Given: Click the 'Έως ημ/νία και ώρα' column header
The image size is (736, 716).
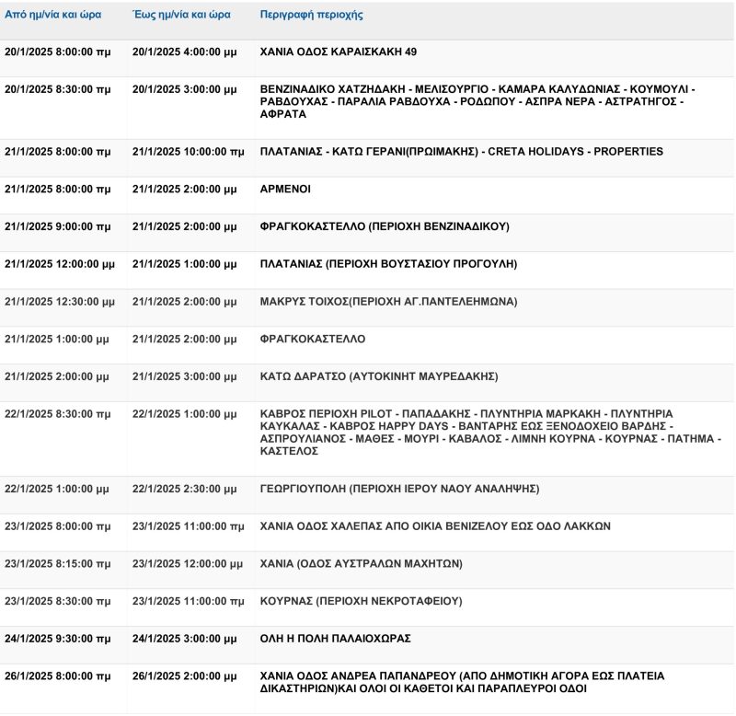Looking at the screenshot, I should click(x=181, y=16).
